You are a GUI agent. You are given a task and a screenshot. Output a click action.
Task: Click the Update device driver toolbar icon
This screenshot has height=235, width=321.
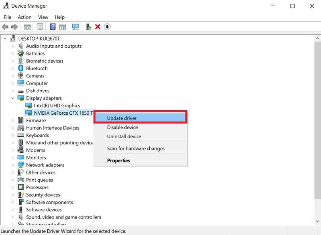click(x=88, y=27)
